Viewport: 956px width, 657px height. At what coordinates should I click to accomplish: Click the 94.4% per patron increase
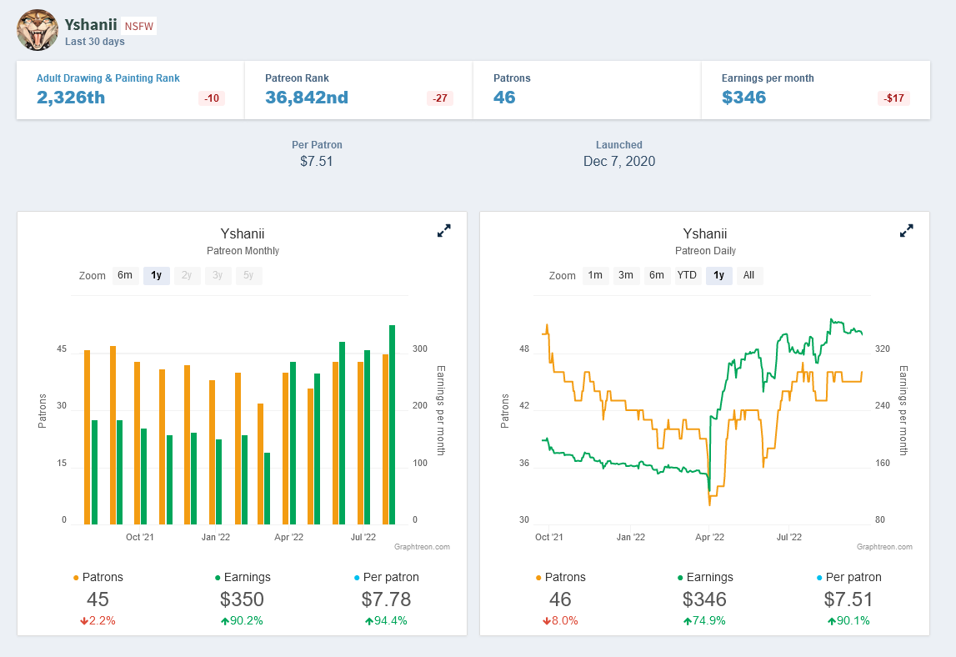(x=387, y=621)
